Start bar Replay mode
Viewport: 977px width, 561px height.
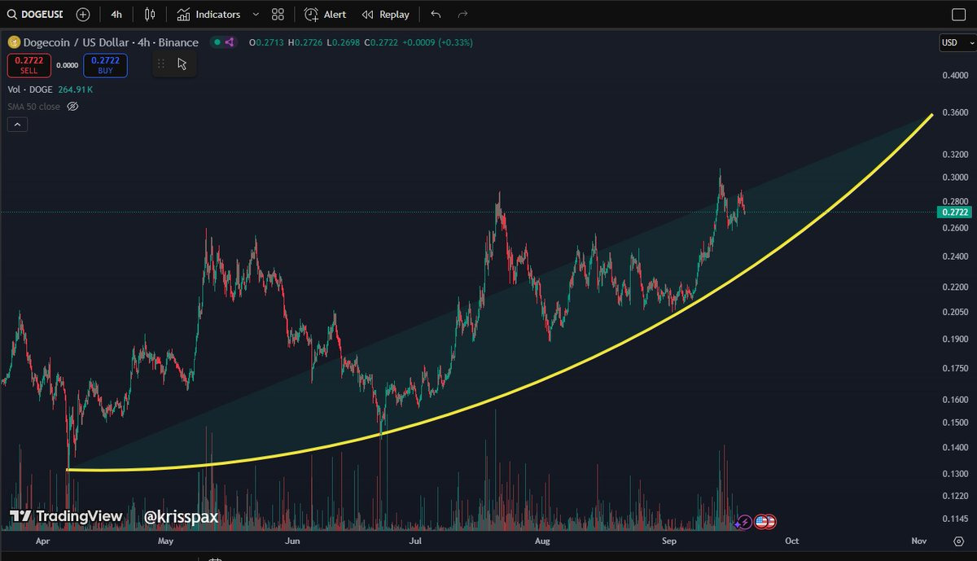tap(385, 15)
